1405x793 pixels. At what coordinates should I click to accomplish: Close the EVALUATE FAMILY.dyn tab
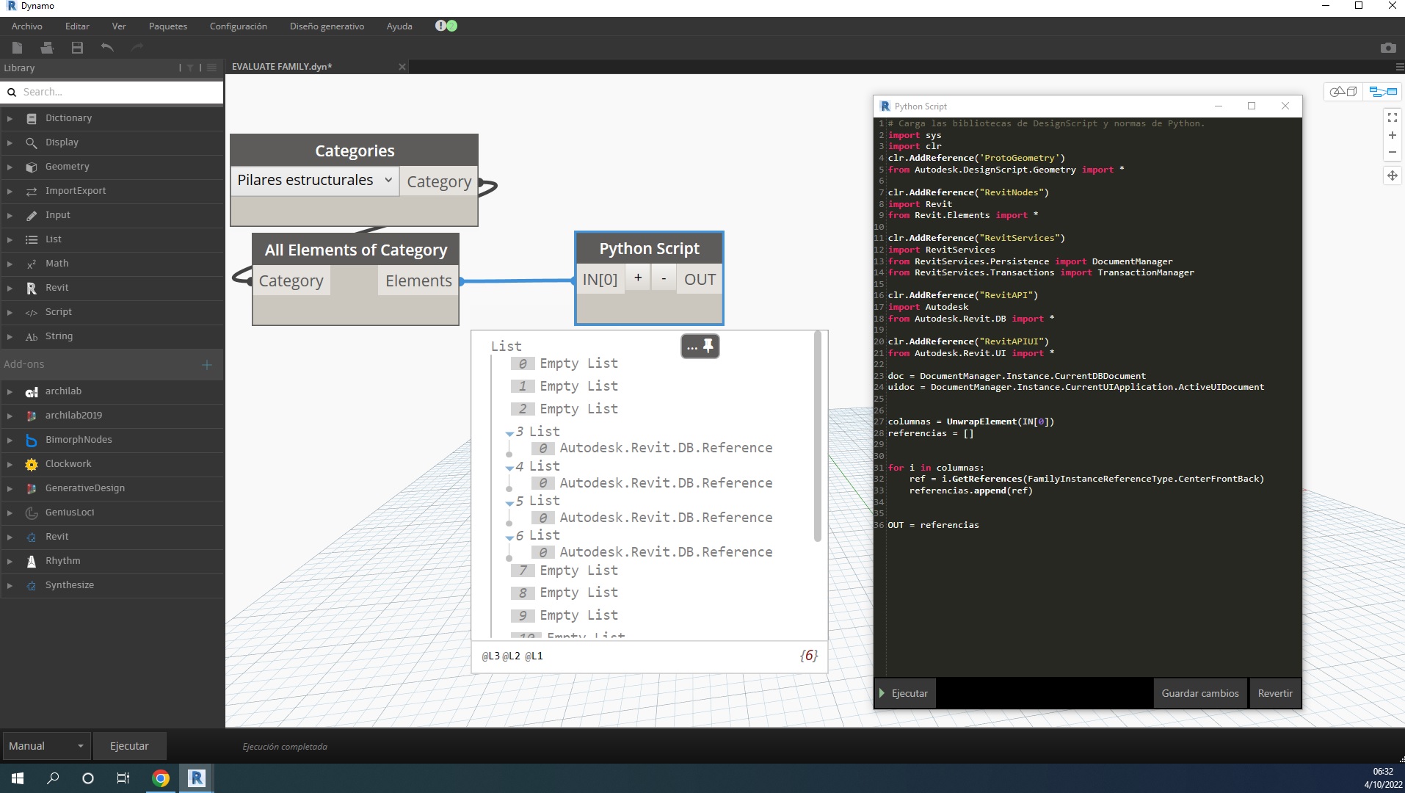click(x=402, y=67)
